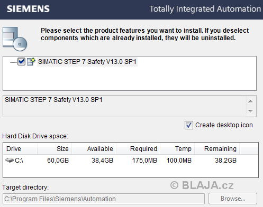Click the C:\ hard drive icon

pyautogui.click(x=10, y=160)
